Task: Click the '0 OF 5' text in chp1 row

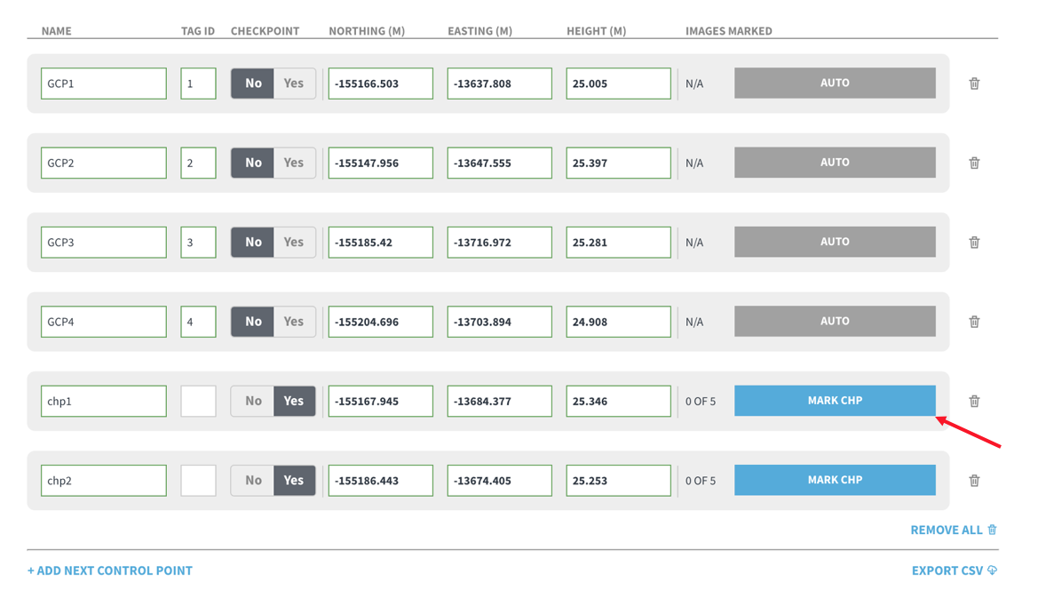Action: [701, 402]
